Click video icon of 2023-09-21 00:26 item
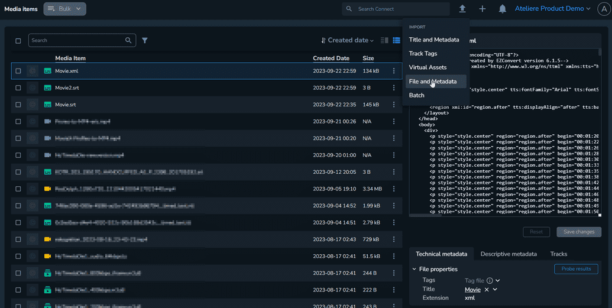This screenshot has width=612, height=308. 48,121
